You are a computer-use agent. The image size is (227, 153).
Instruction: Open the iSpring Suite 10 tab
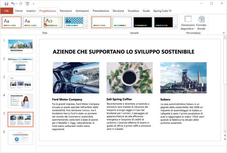coord(162,11)
